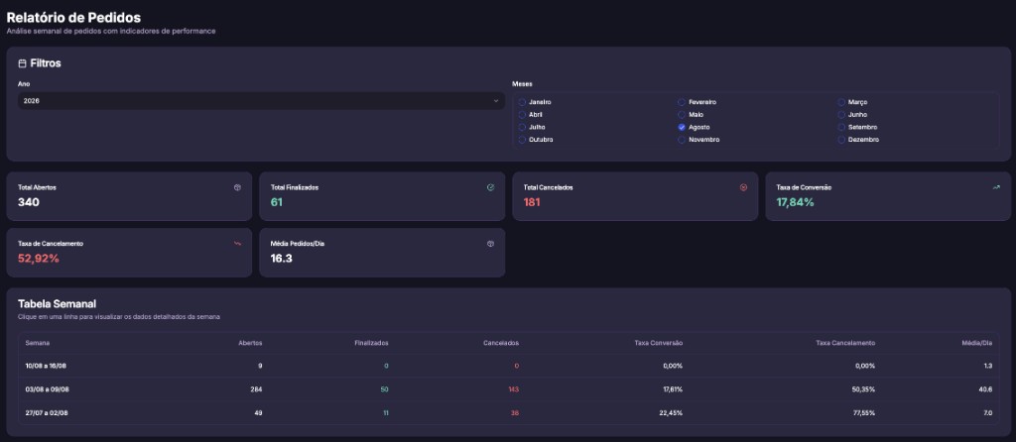Click the red X icon in Total Cancelados card
Image resolution: width=1016 pixels, height=442 pixels.
(x=743, y=187)
